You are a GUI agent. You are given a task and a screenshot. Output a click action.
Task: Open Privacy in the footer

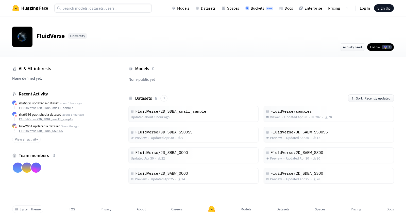[106, 209]
